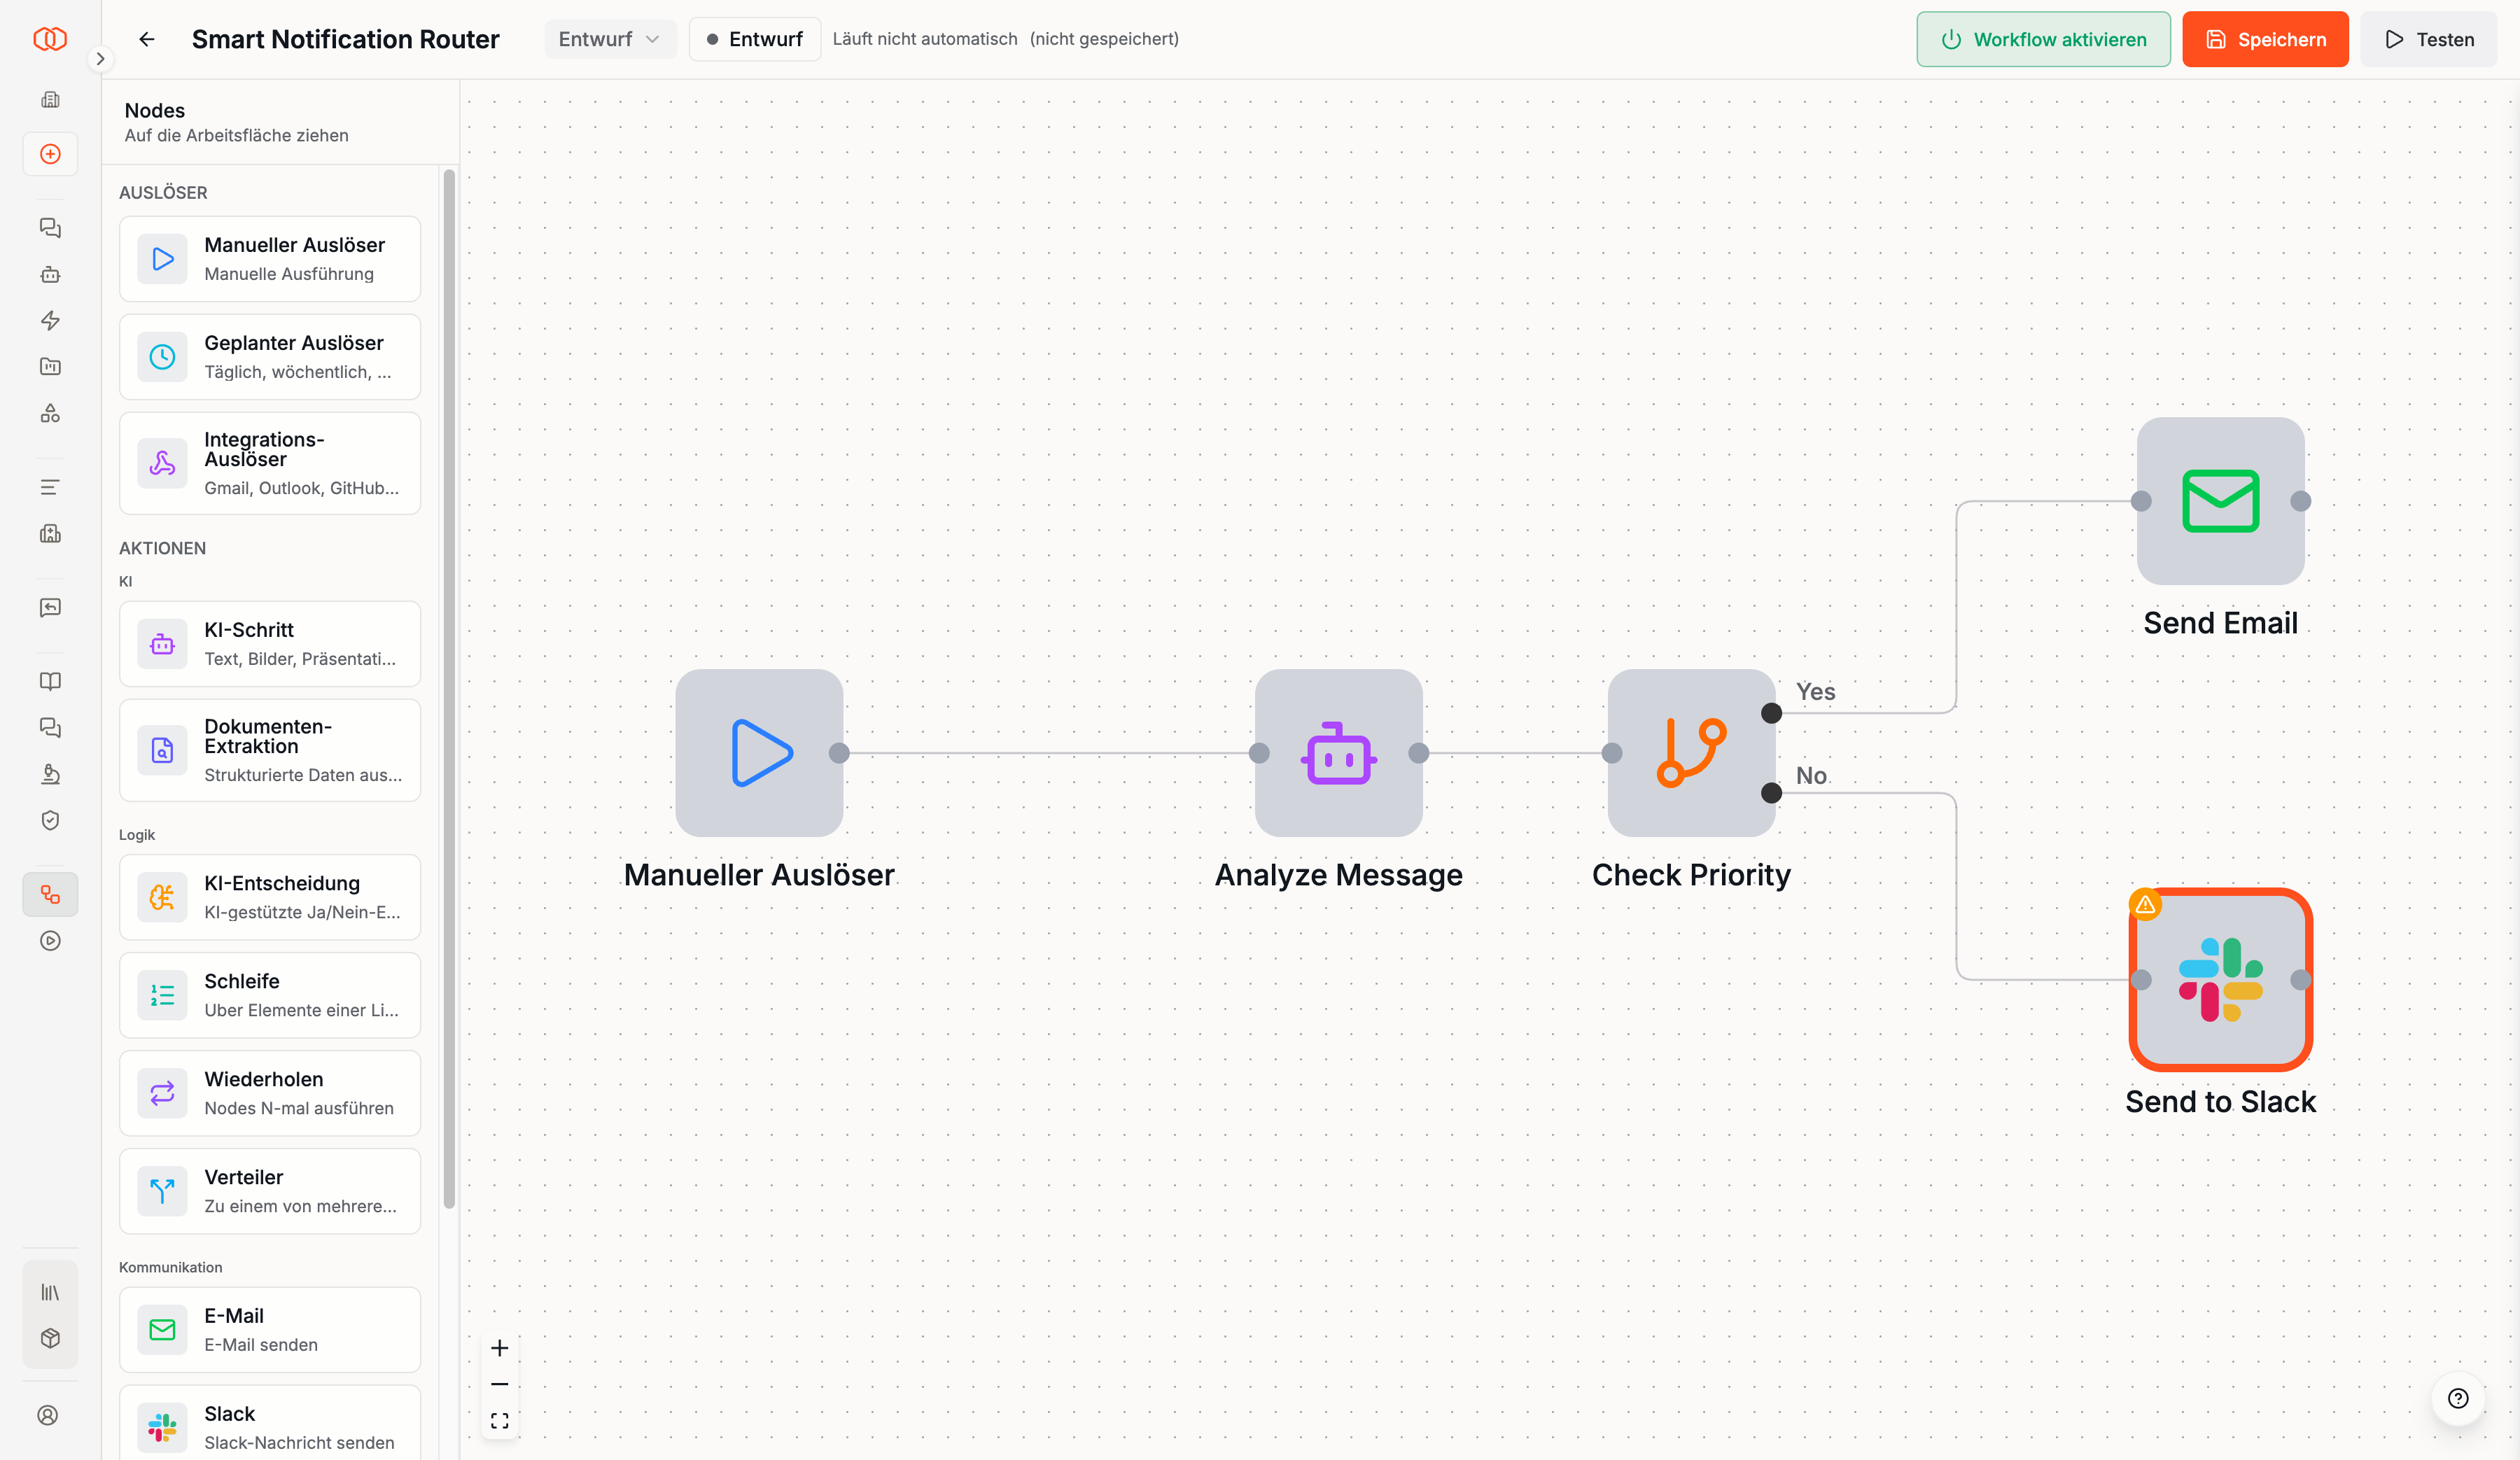
Task: Open the play circle sidebar icon
Action: [50, 941]
